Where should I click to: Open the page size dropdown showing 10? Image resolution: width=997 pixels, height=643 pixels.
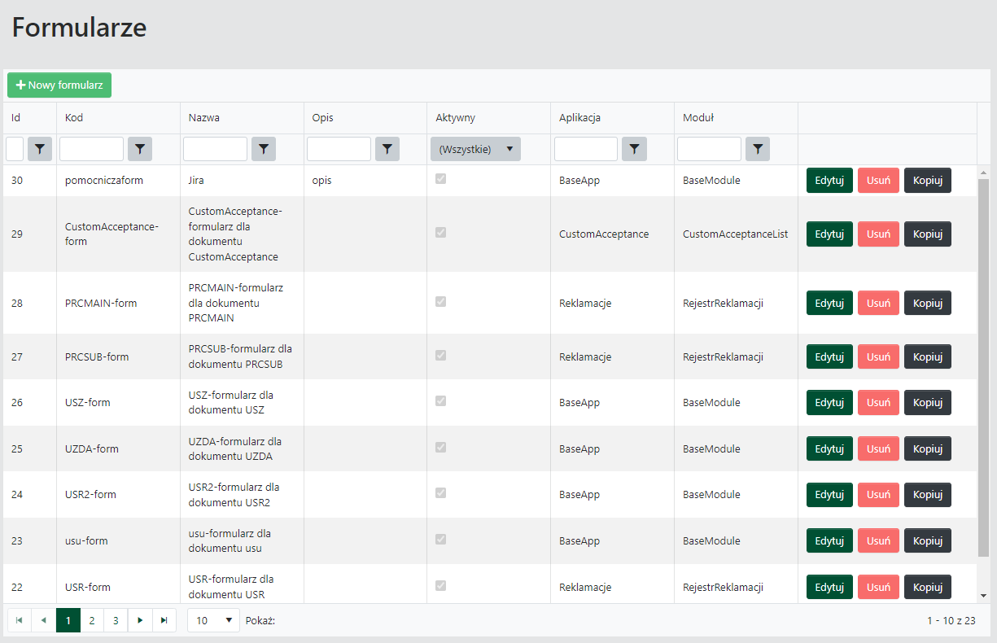(212, 620)
